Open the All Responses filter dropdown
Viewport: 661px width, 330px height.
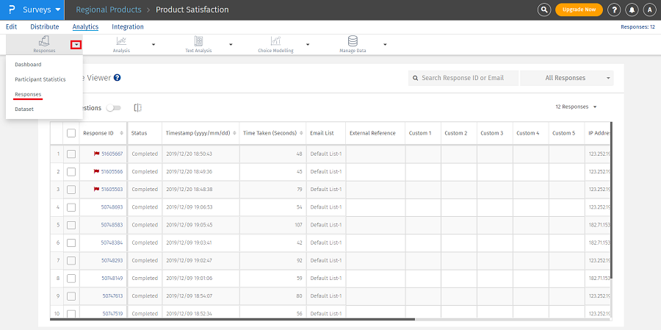pos(566,78)
